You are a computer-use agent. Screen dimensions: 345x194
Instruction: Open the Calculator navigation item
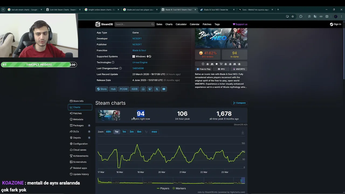click(x=181, y=24)
